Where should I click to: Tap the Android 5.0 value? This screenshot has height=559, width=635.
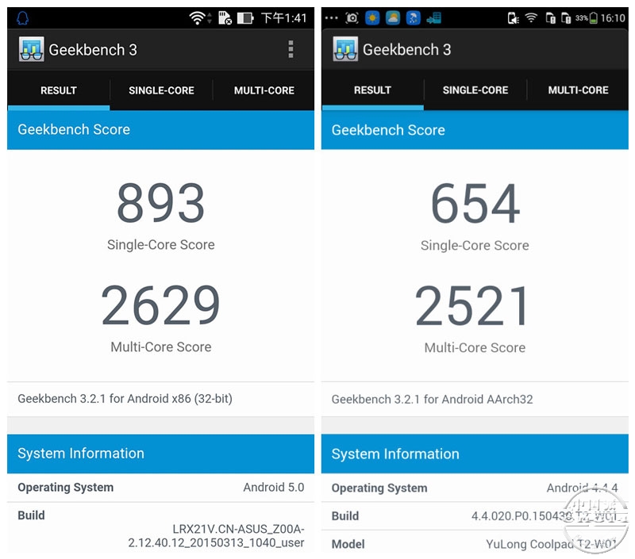273,488
